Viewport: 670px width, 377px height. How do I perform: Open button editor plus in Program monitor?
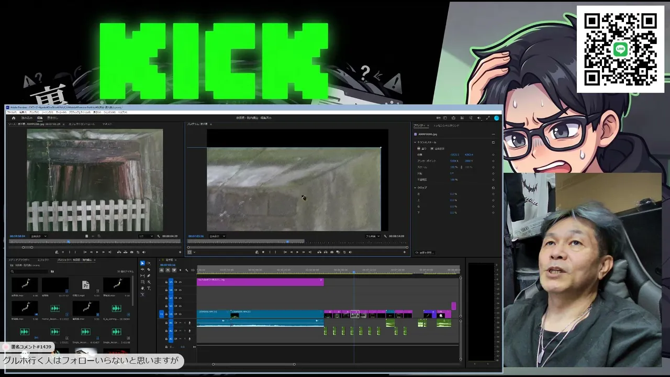click(405, 252)
